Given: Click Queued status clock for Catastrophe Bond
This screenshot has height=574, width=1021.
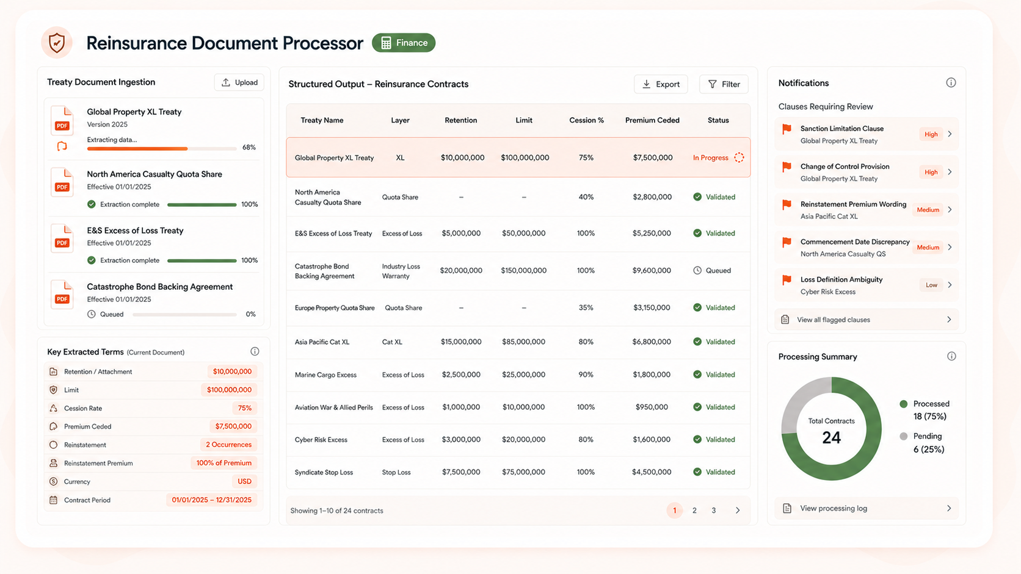Looking at the screenshot, I should coord(697,270).
